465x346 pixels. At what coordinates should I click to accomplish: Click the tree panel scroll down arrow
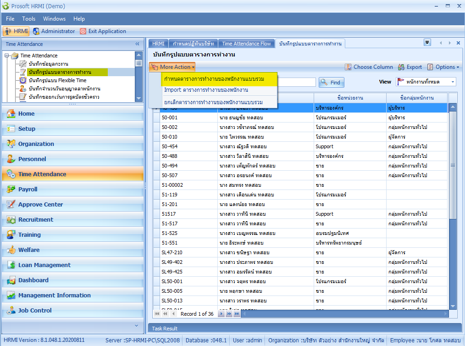point(138,98)
